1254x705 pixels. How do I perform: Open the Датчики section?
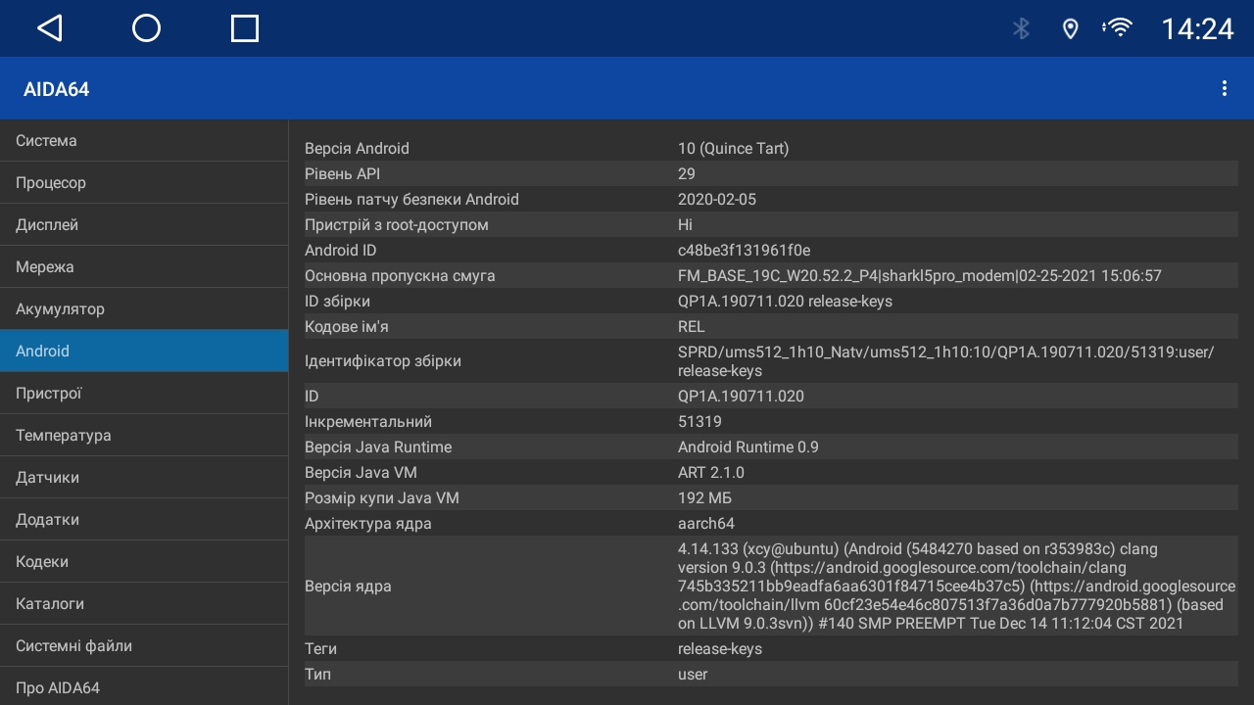144,478
